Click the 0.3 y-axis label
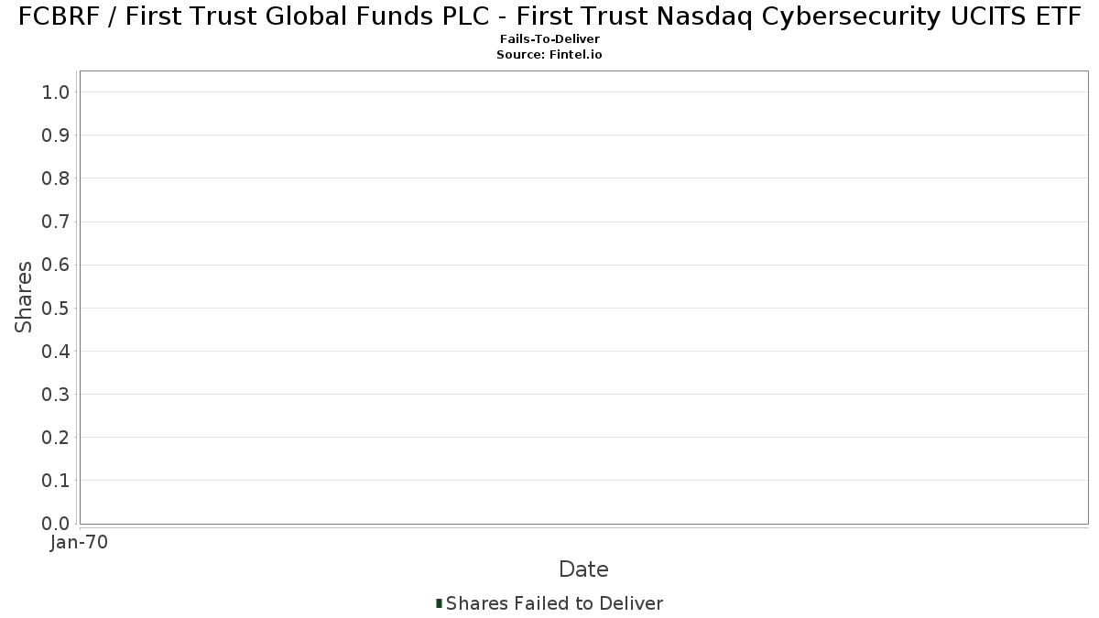 (56, 395)
